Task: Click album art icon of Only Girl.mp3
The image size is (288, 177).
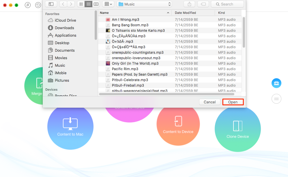Action: click(x=108, y=64)
